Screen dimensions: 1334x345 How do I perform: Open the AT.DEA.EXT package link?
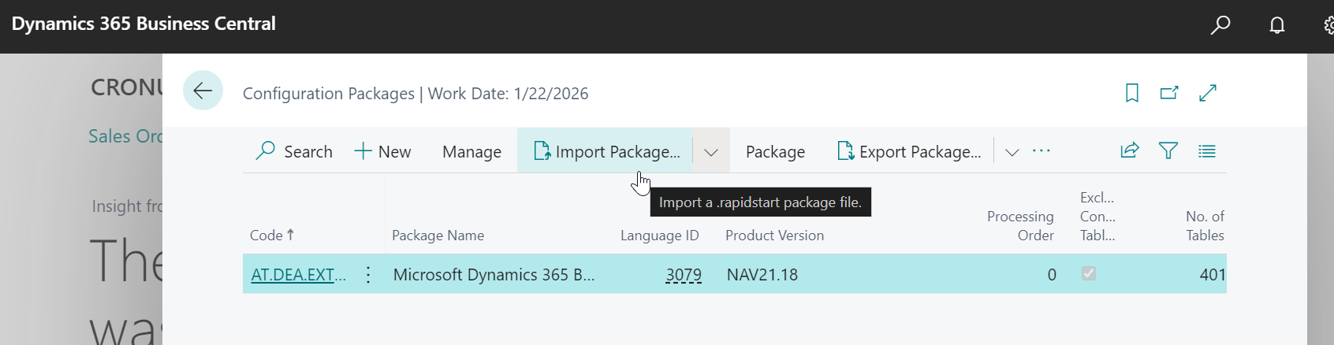pos(298,275)
